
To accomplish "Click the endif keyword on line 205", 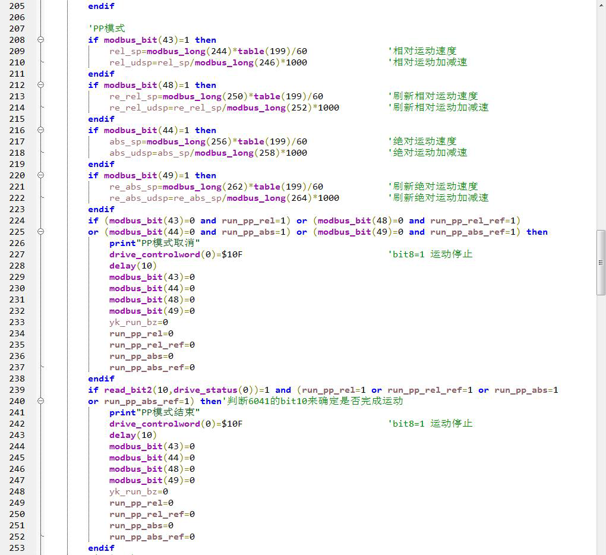I will (101, 6).
